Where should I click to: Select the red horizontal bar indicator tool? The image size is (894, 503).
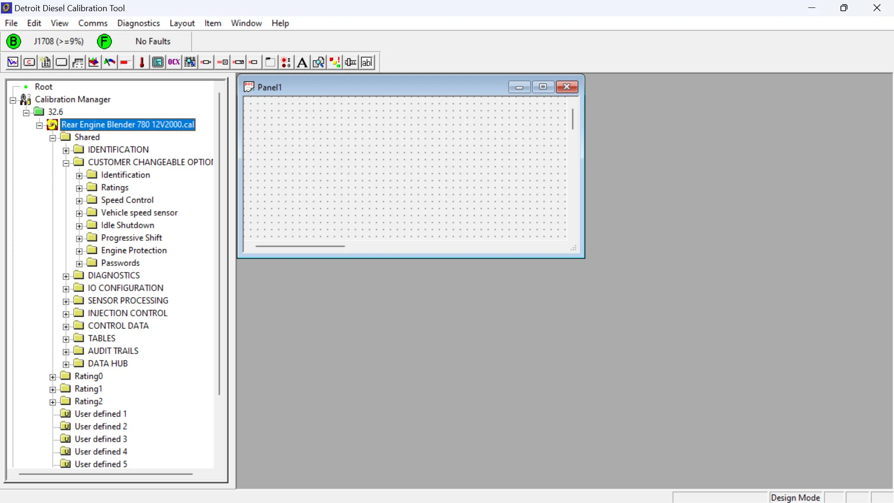[x=125, y=62]
